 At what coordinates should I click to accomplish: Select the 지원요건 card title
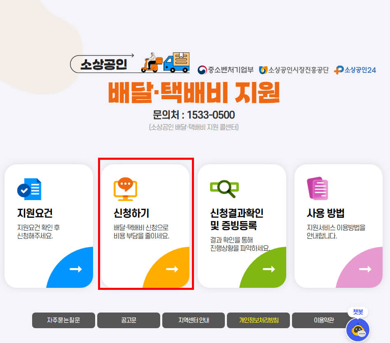click(35, 213)
